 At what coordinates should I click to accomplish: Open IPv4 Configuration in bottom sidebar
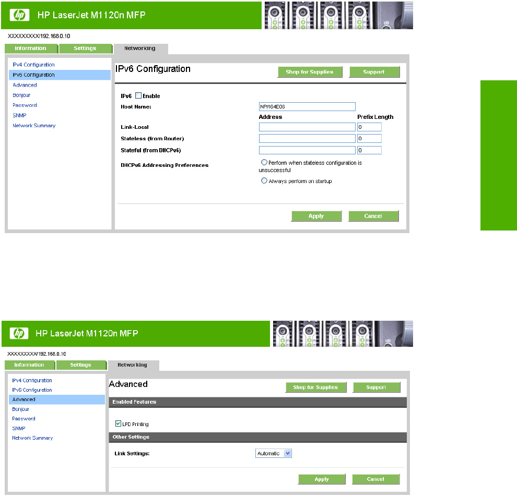(32, 380)
